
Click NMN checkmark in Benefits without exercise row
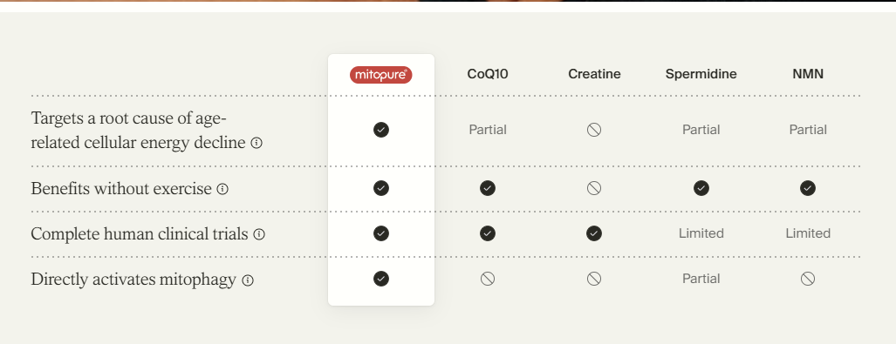pos(807,188)
